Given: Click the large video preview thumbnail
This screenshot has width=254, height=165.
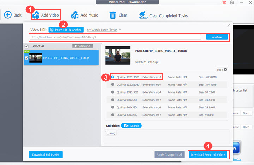Looking at the screenshot, I should click(118, 56).
